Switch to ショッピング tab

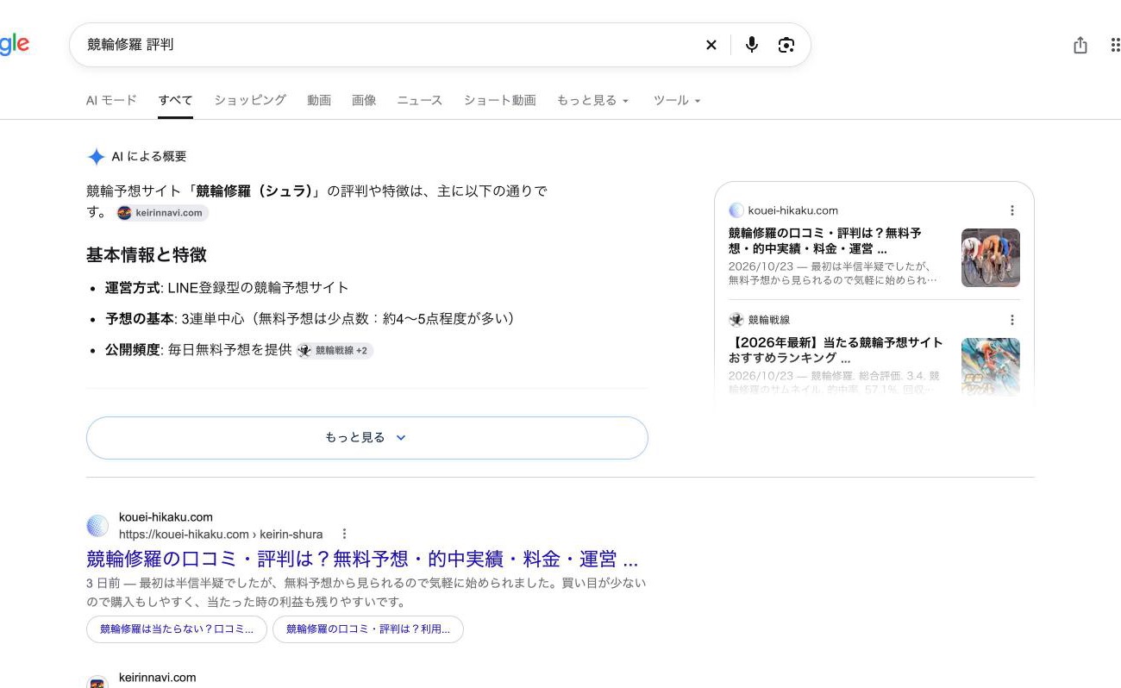[250, 100]
